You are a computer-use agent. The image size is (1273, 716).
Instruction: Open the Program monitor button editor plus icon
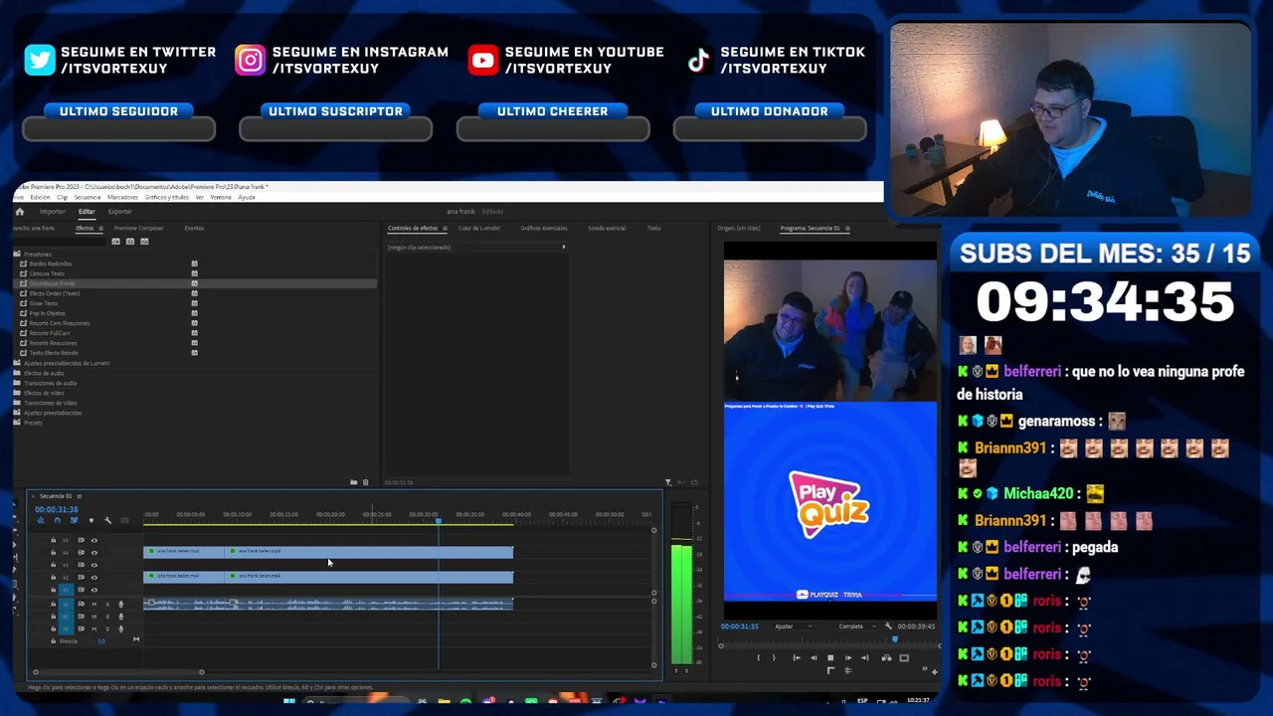click(x=934, y=671)
